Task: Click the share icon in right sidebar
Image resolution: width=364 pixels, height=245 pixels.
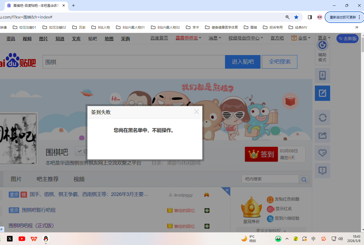Action: pos(322,135)
